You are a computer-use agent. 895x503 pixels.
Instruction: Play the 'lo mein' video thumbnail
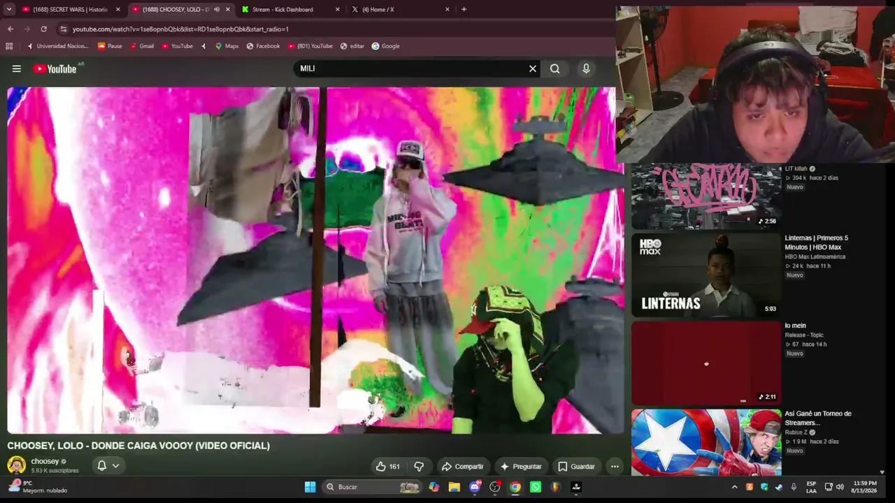pos(706,363)
